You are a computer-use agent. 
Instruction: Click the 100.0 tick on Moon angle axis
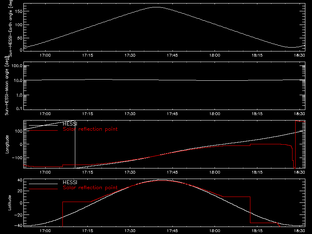click(17, 66)
